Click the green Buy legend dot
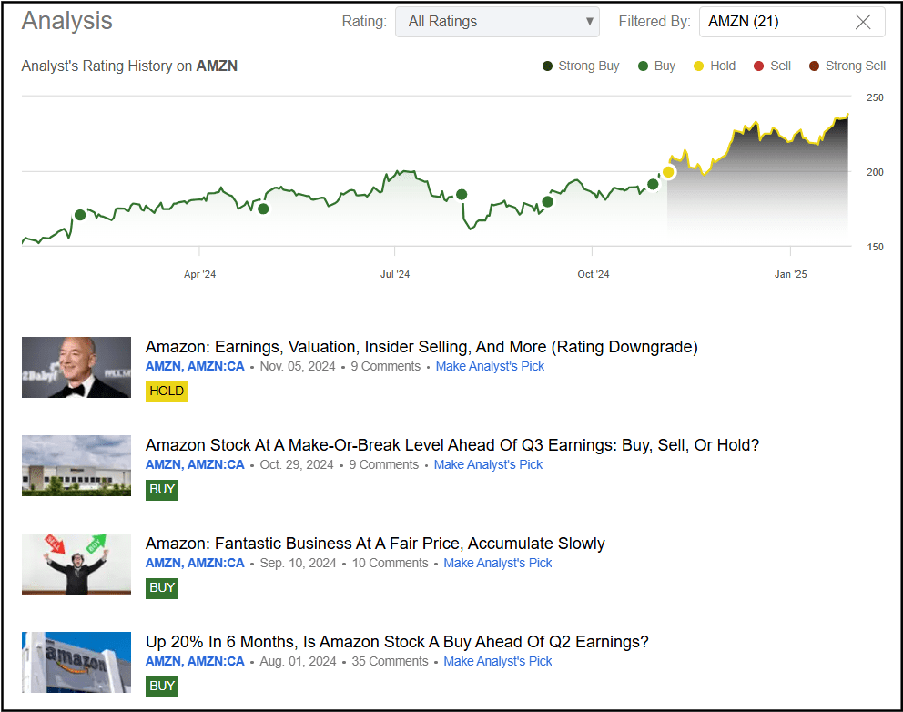The image size is (903, 712). [x=644, y=66]
